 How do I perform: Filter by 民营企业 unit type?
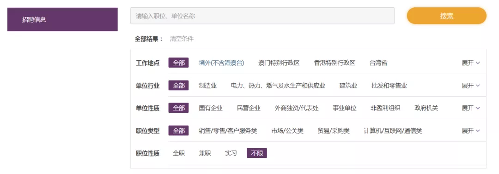click(249, 108)
